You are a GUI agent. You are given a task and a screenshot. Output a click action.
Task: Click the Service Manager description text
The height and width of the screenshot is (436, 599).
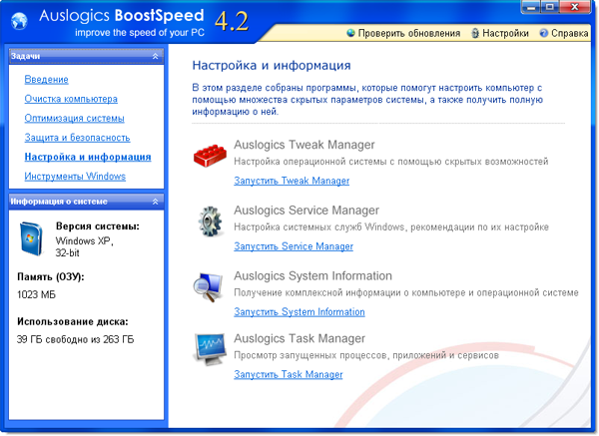391,227
